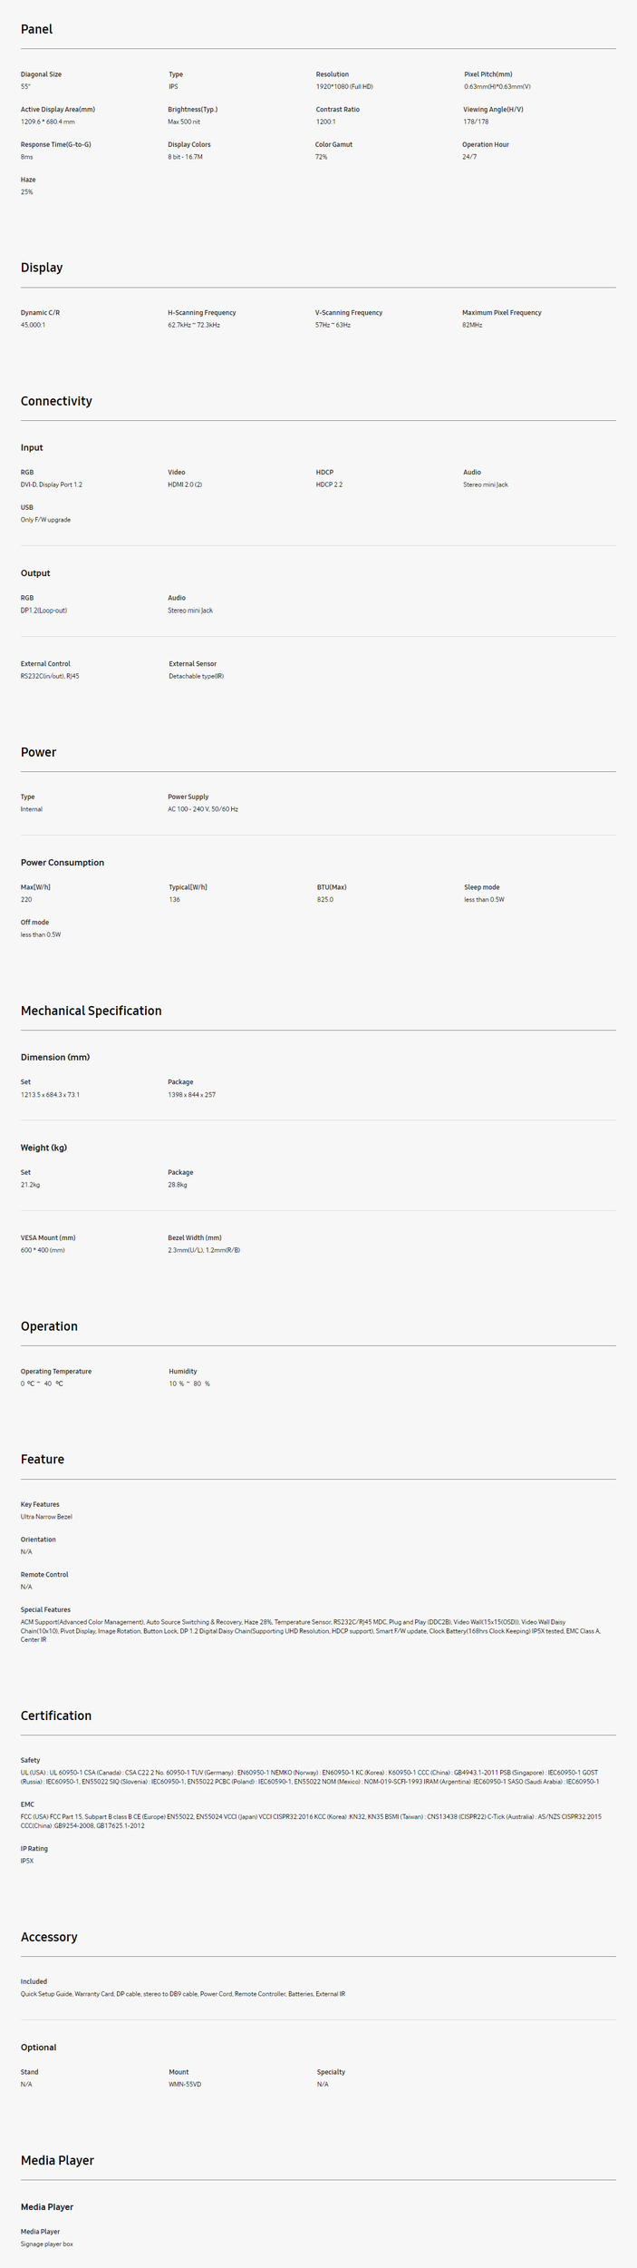This screenshot has width=637, height=2268.
Task: Select the Resolution 1920*1080 value
Action: pyautogui.click(x=344, y=87)
